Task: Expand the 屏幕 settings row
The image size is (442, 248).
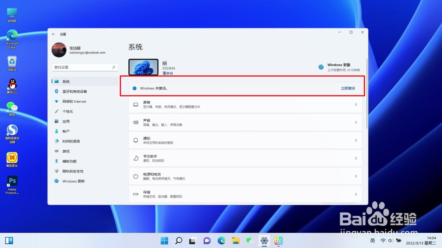Action: (245, 104)
